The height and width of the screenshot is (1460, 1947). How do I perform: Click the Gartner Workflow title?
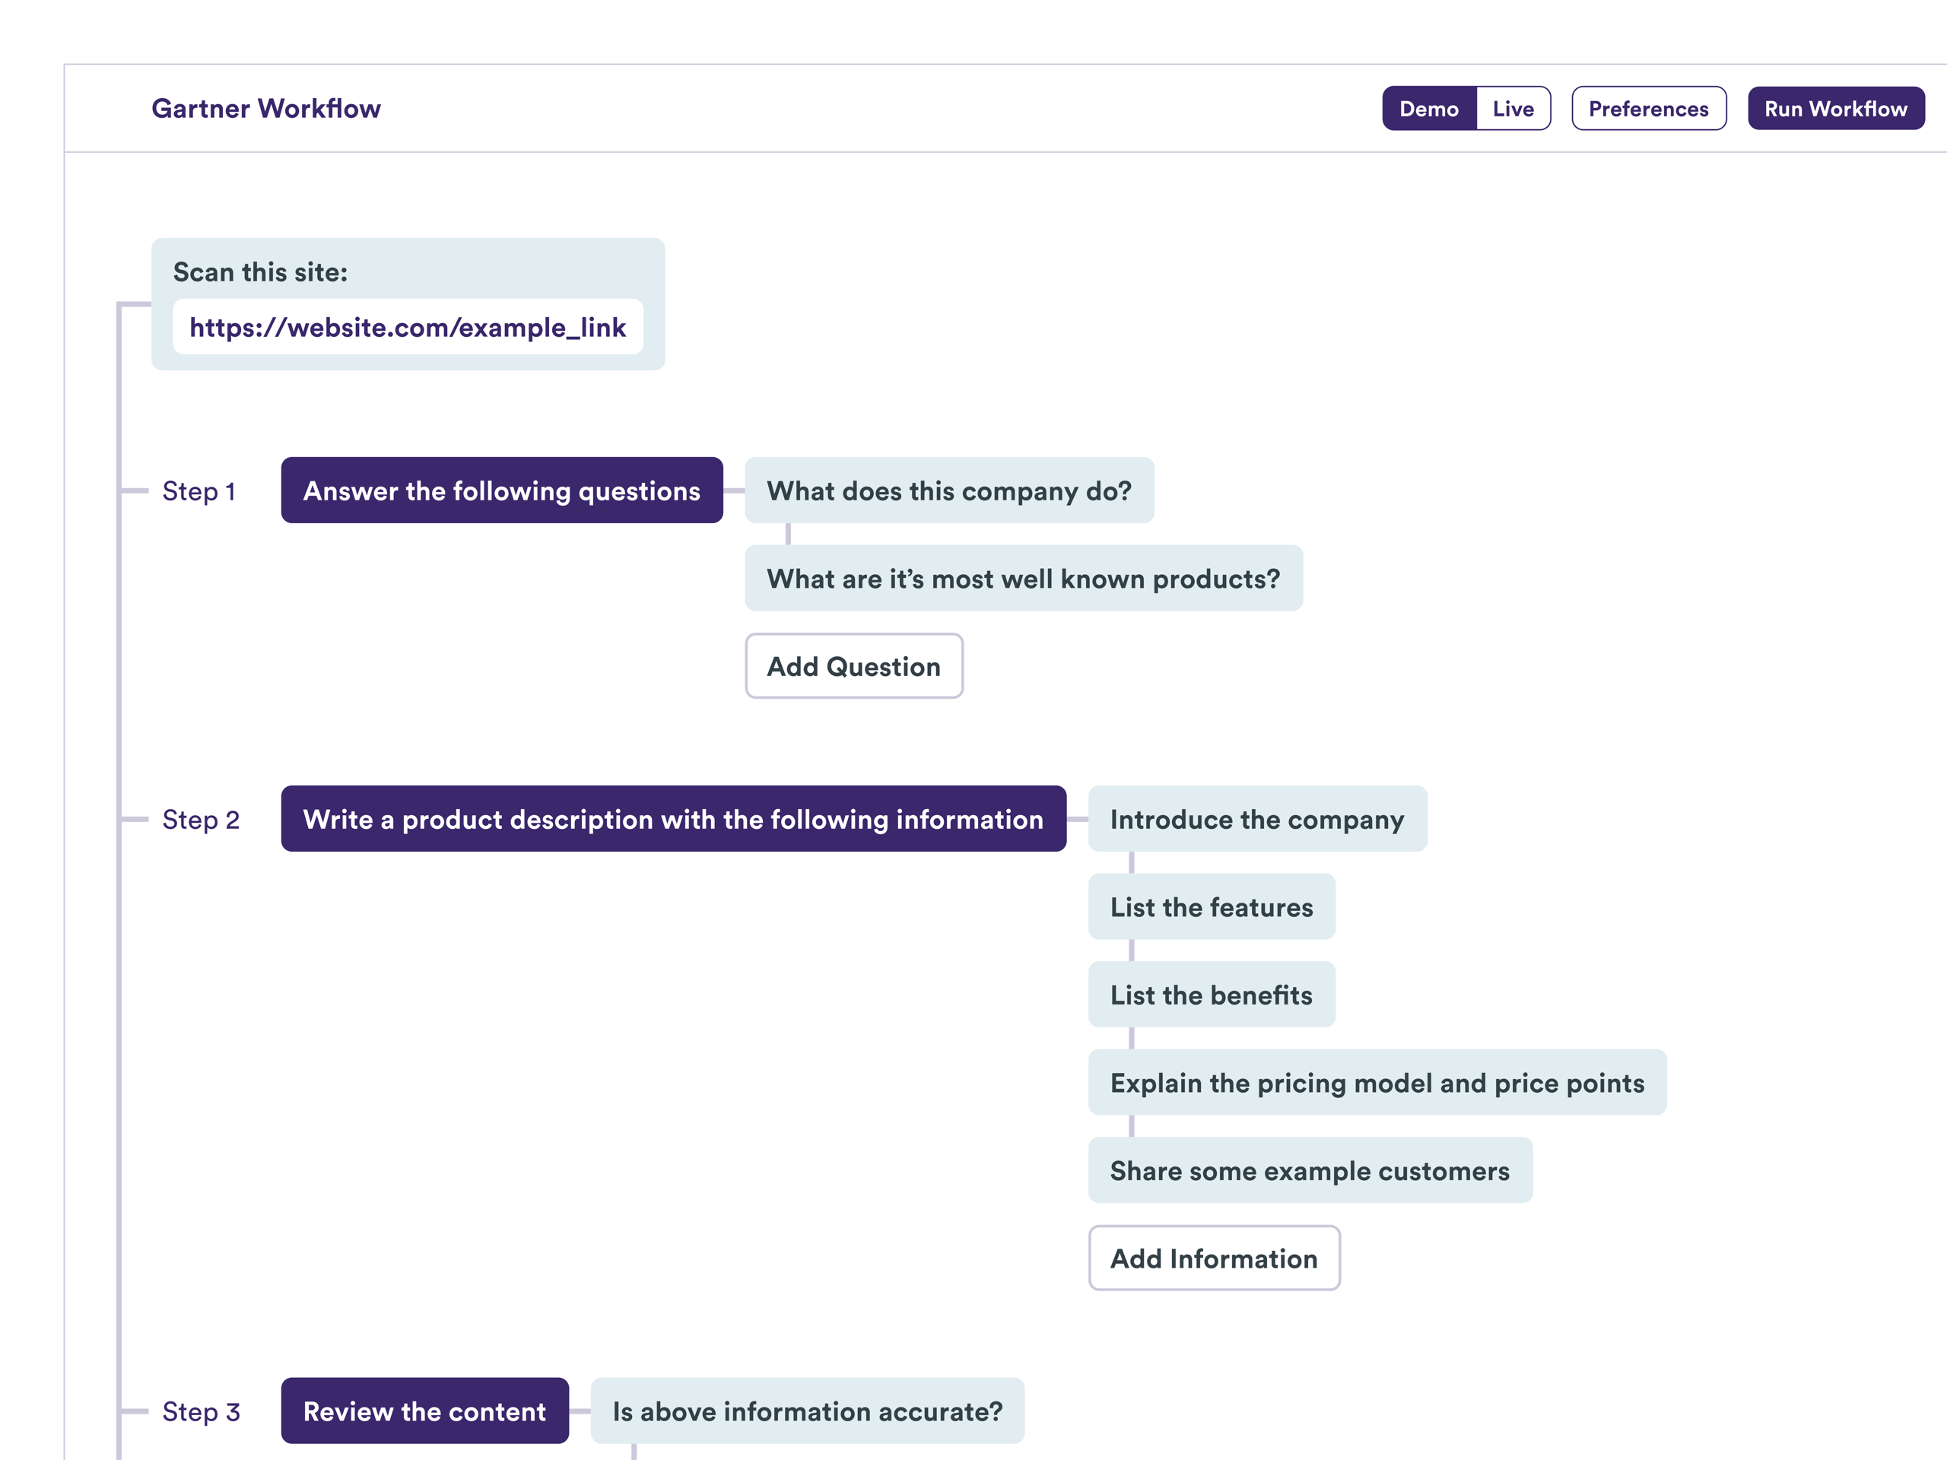point(266,108)
